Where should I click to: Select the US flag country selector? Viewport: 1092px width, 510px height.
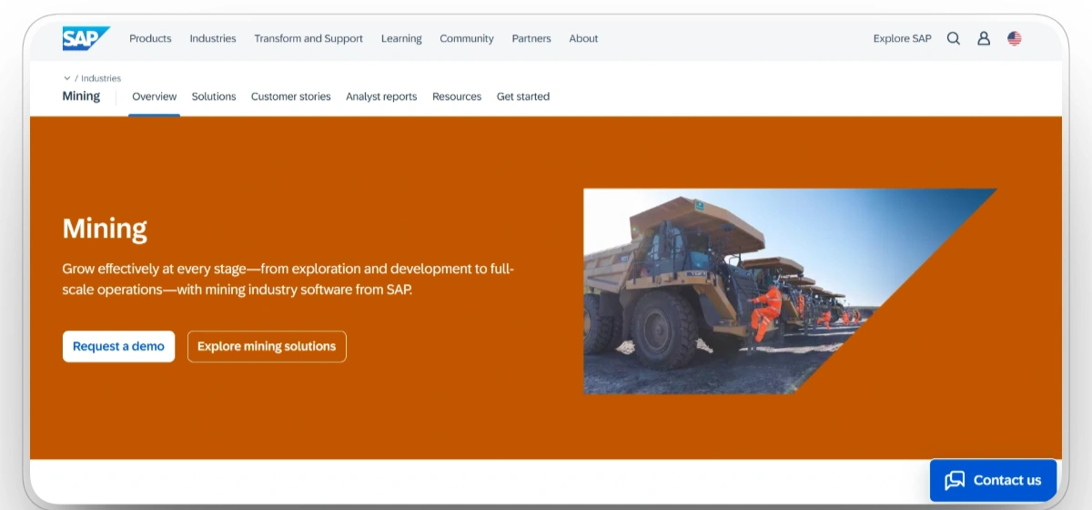pyautogui.click(x=1015, y=38)
